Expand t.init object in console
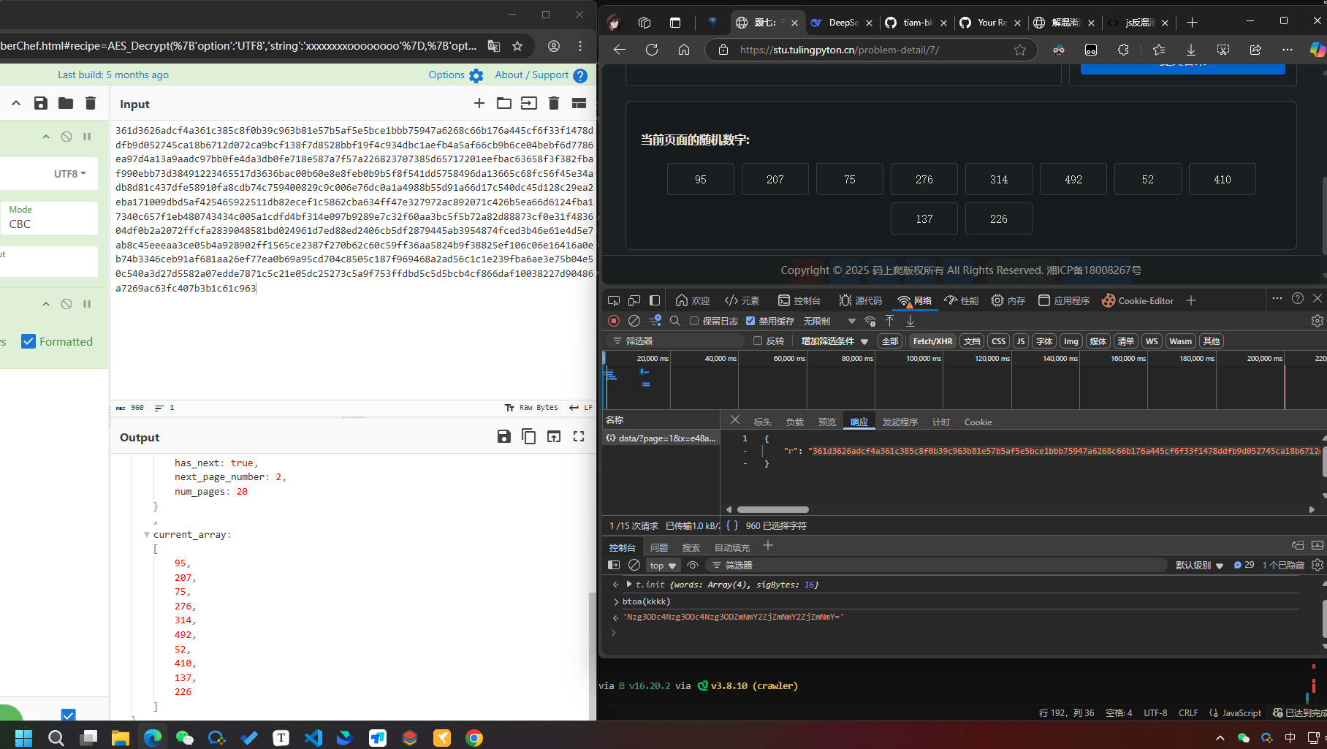1327x749 pixels. coord(629,584)
